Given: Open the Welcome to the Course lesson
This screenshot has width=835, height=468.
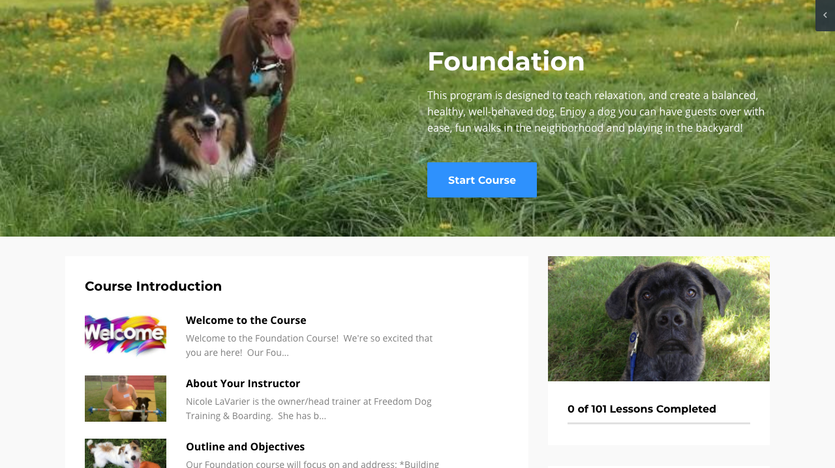Looking at the screenshot, I should 246,320.
